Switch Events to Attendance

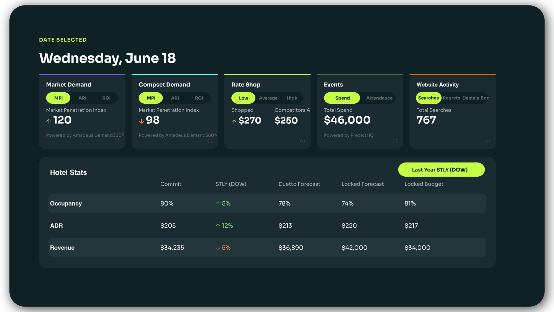tap(379, 98)
